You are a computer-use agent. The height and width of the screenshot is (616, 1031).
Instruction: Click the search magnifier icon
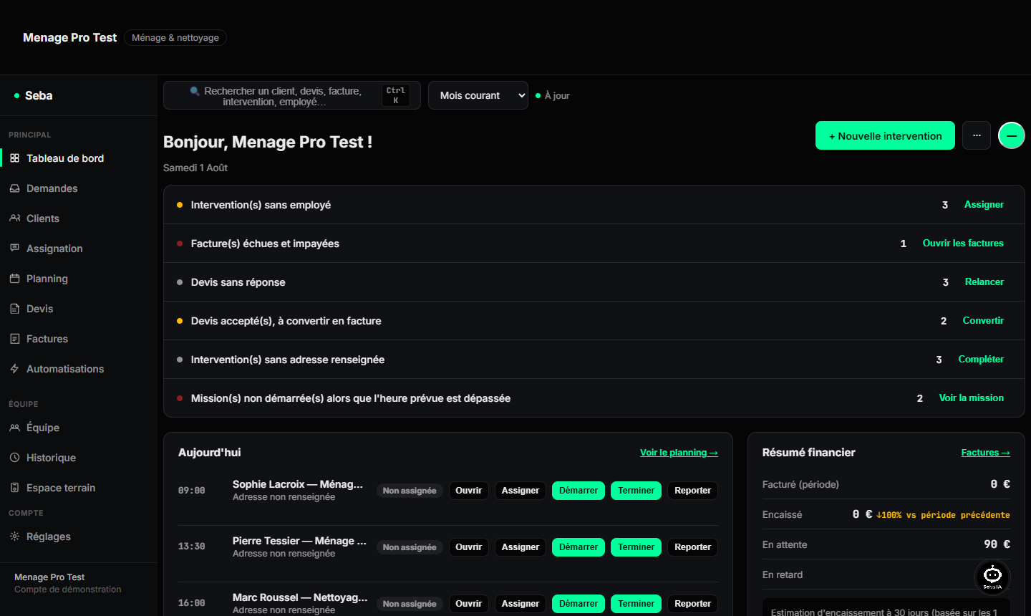tap(195, 91)
